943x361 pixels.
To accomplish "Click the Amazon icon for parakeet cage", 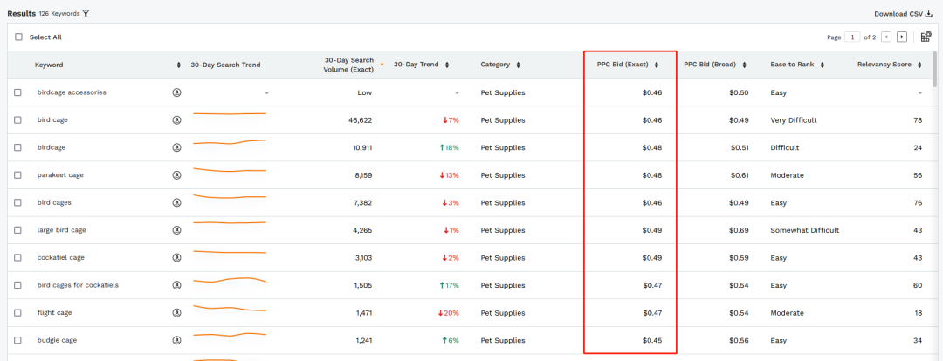I will pos(176,175).
